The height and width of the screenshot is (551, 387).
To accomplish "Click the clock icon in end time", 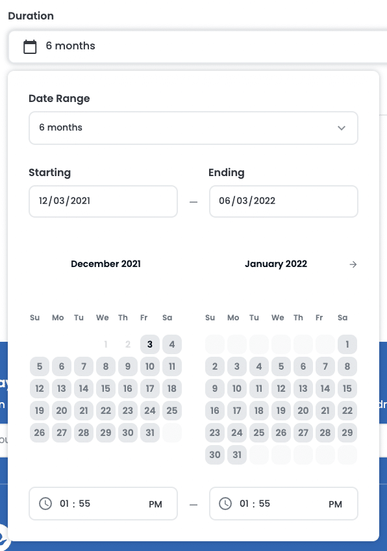I will coord(225,504).
